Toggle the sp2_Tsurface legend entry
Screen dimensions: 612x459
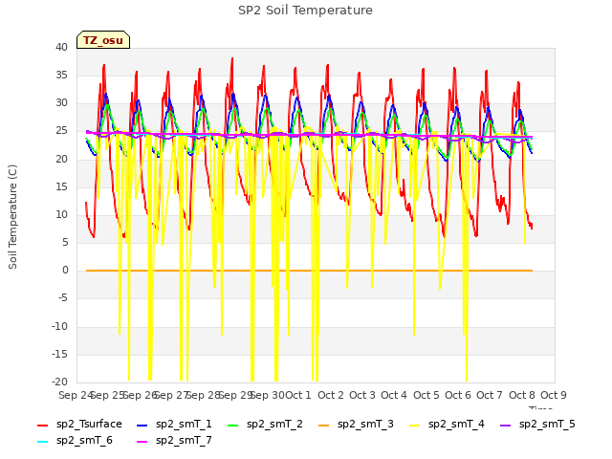(x=79, y=425)
